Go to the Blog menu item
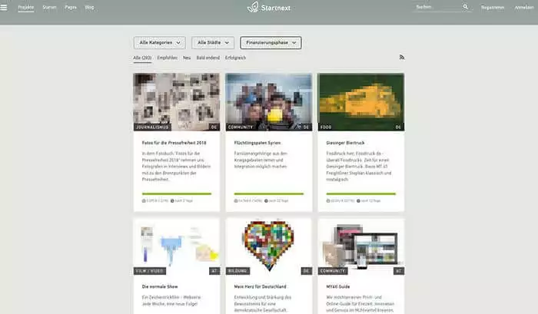This screenshot has width=538, height=314. click(x=90, y=7)
